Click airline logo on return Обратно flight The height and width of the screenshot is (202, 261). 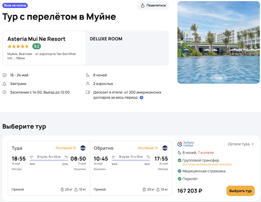pos(165,148)
